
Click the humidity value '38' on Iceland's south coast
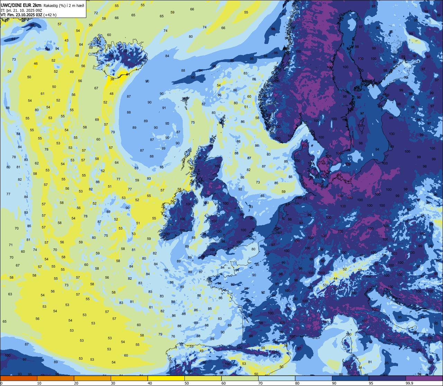pyautogui.click(x=112, y=79)
